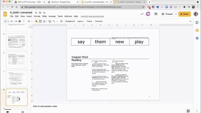This screenshot has width=201, height=113.
Task: Click the Theme button
Action: (x=89, y=21)
